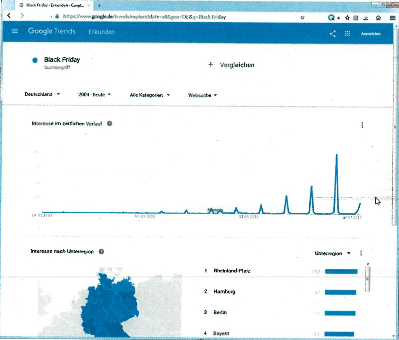Go back with the browser back arrow
The height and width of the screenshot is (340, 399).
[9, 15]
